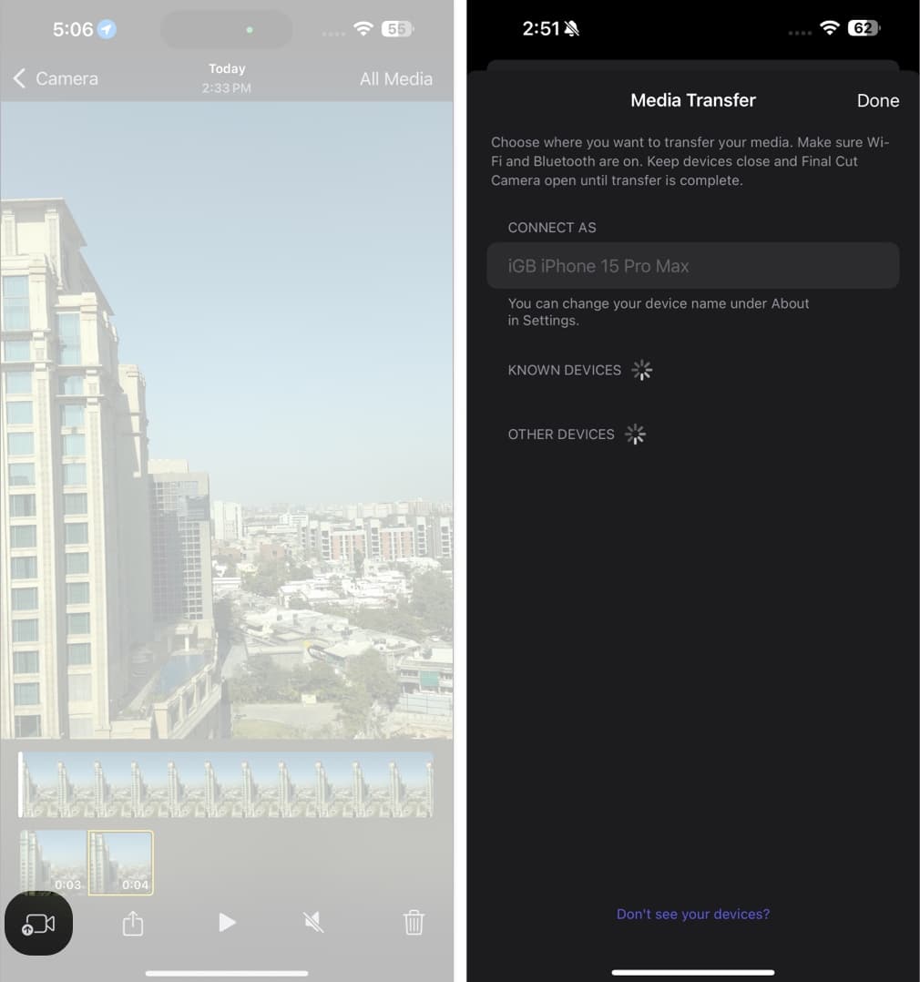Tap the video preview of buildings
This screenshot has width=920, height=982.
227,420
